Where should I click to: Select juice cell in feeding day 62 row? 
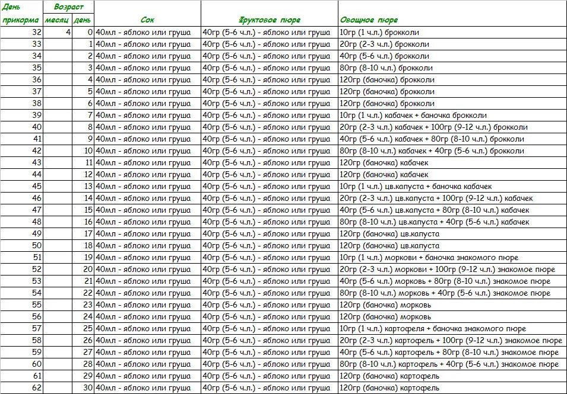[147, 388]
